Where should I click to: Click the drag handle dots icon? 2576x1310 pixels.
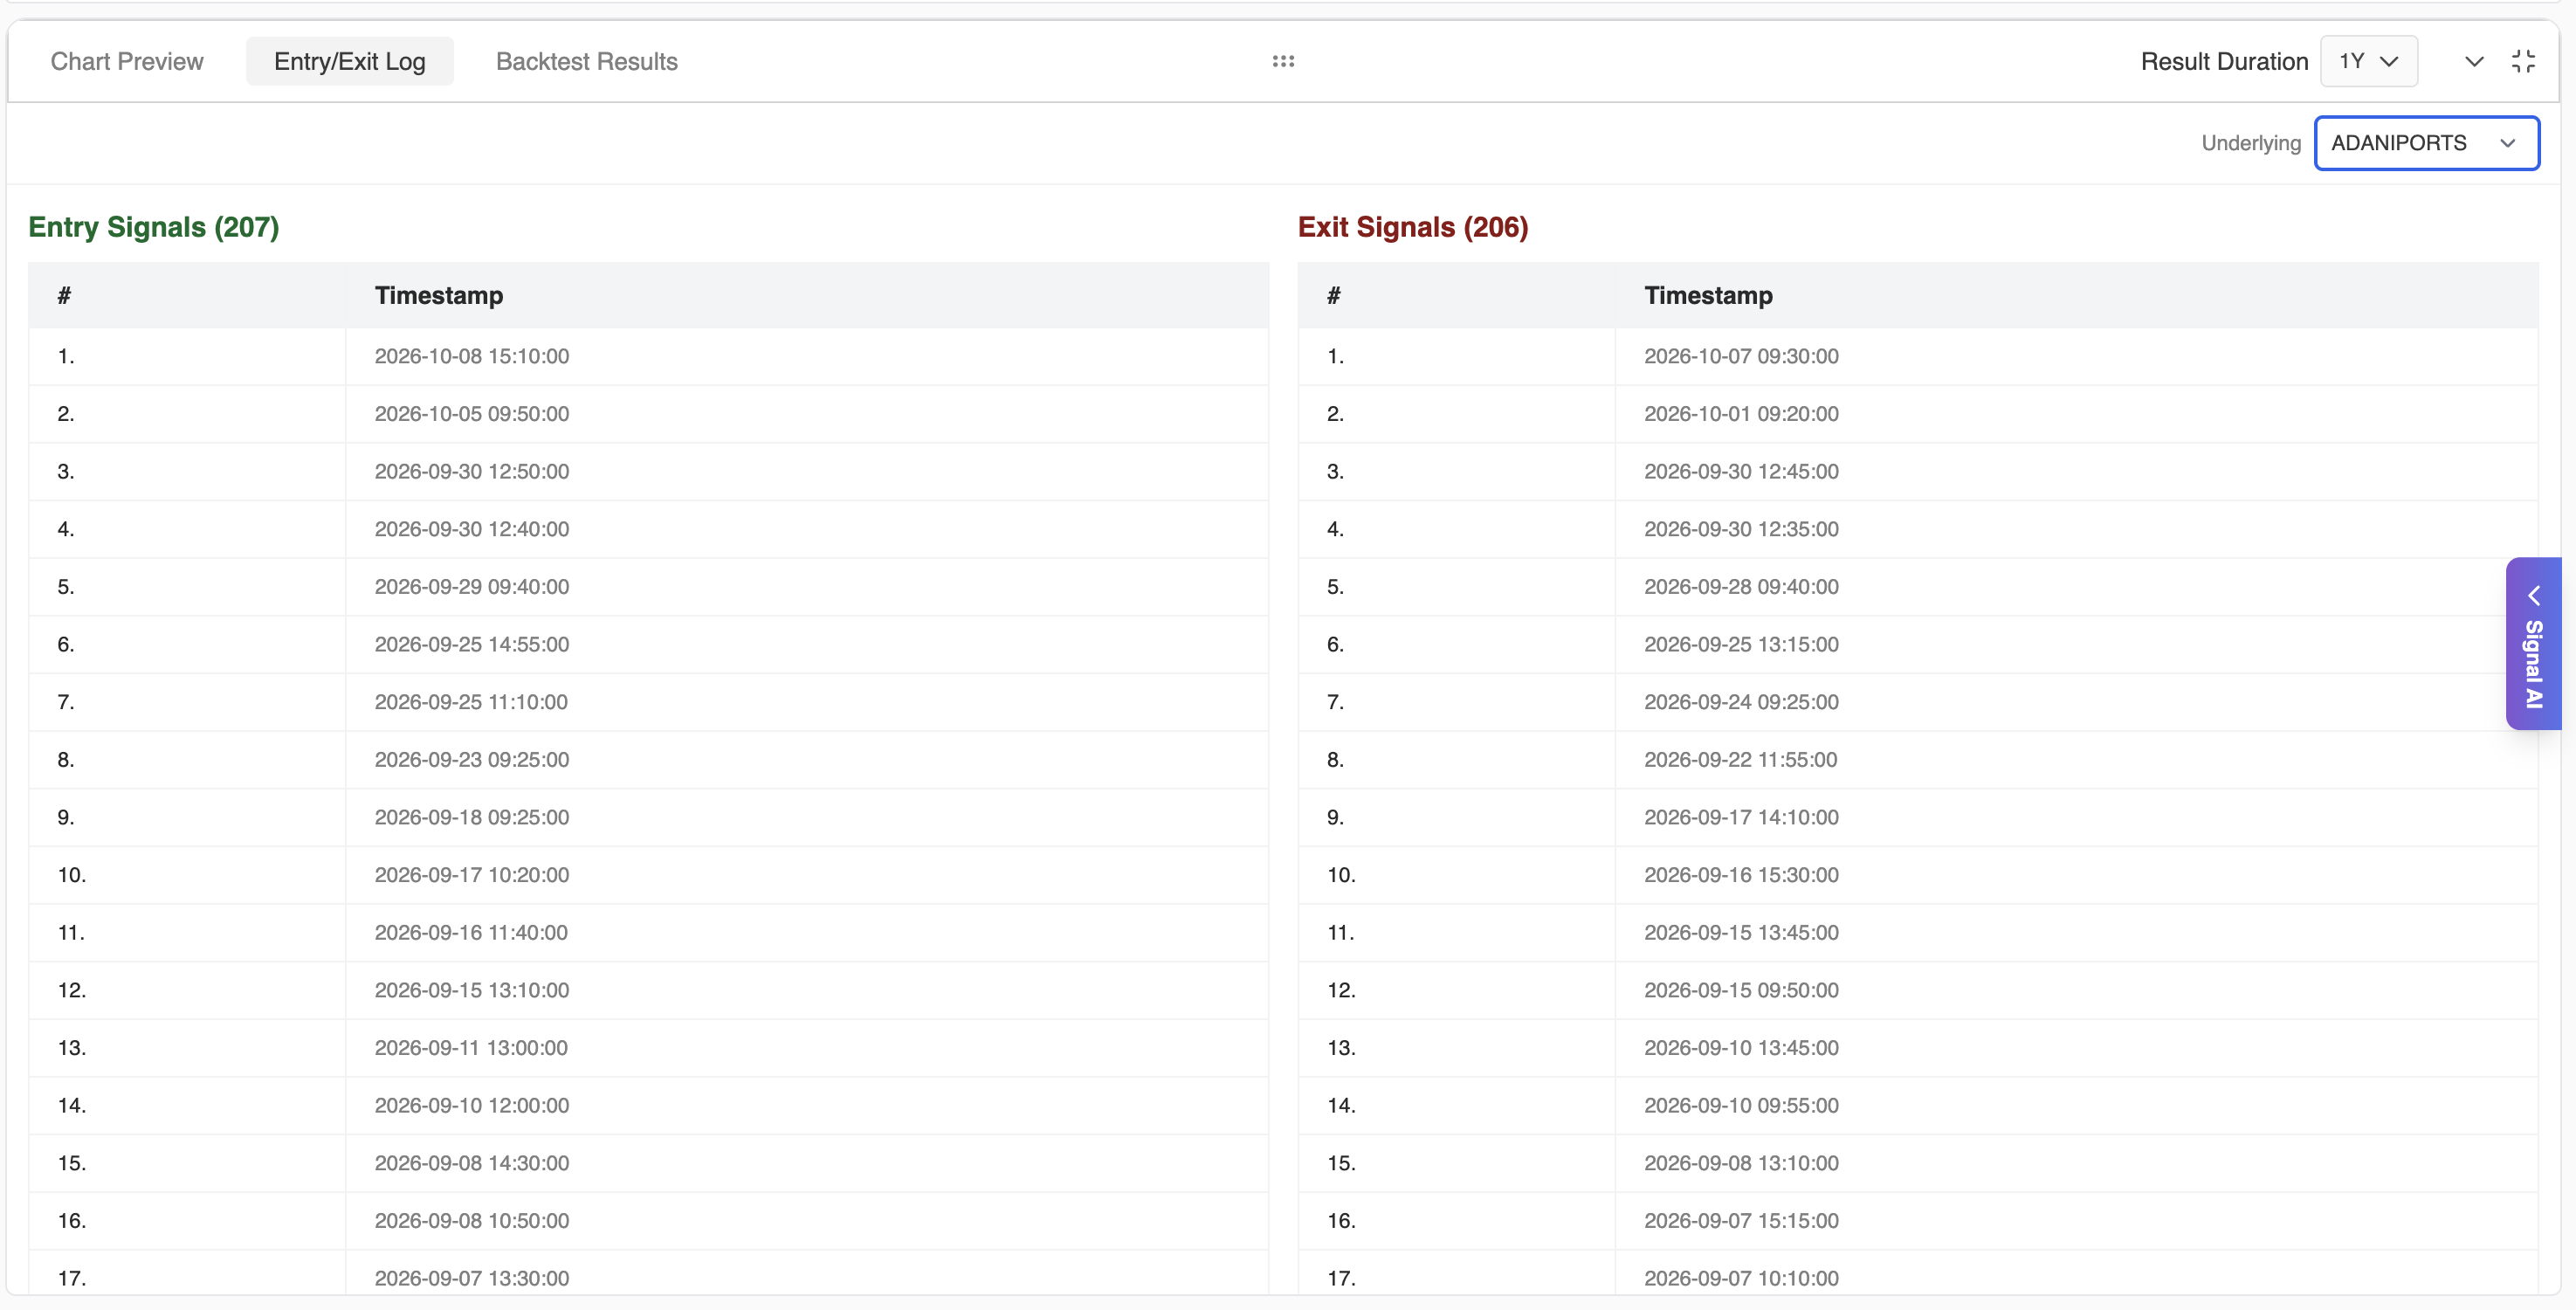[x=1283, y=61]
